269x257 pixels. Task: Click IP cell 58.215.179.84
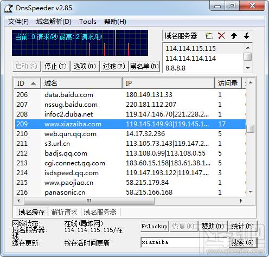tap(147, 183)
